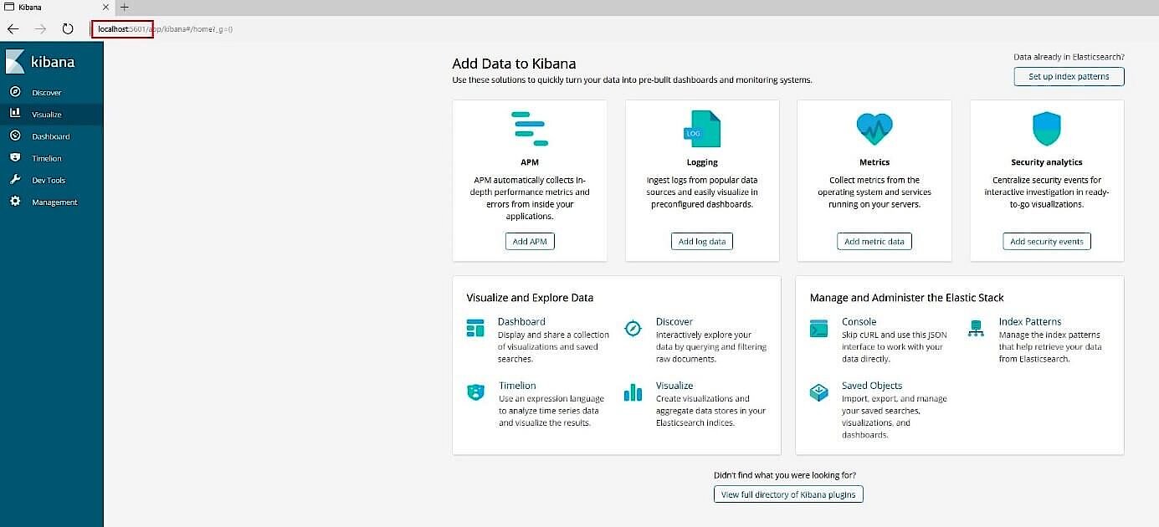Viewport: 1159px width, 527px height.
Task: Click the Metrics heart monitor icon
Action: pyautogui.click(x=874, y=127)
